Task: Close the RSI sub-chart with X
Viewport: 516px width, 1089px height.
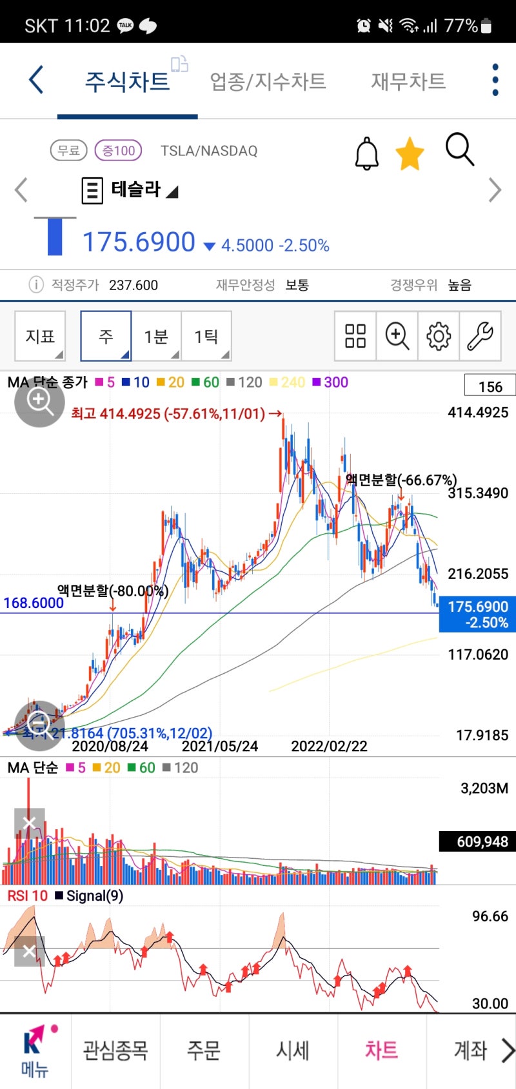Action: (x=30, y=952)
